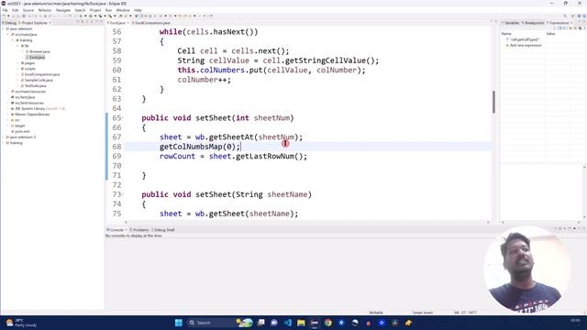Select the ExcelComparison.java editor tab
587x330 pixels.
(151, 23)
